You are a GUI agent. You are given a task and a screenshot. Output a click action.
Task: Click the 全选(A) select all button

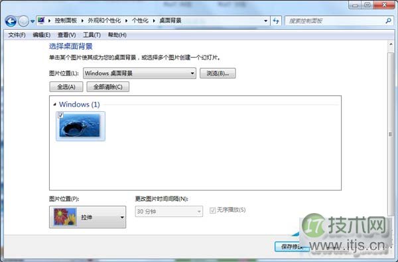coord(66,87)
